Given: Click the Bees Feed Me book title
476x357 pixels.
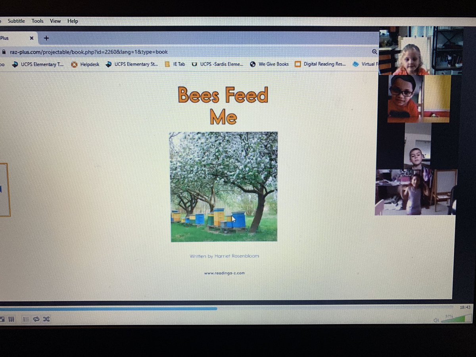Looking at the screenshot, I should [x=223, y=106].
